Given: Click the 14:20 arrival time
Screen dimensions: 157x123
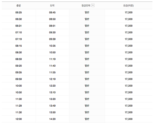Looking at the screenshot, I should point(52,119).
